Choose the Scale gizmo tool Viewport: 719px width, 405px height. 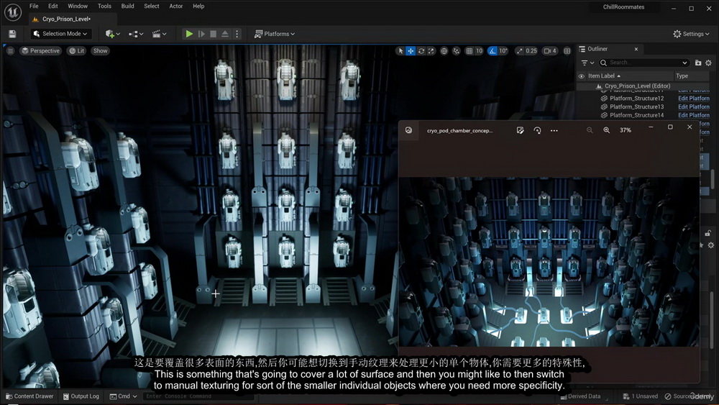click(x=431, y=51)
